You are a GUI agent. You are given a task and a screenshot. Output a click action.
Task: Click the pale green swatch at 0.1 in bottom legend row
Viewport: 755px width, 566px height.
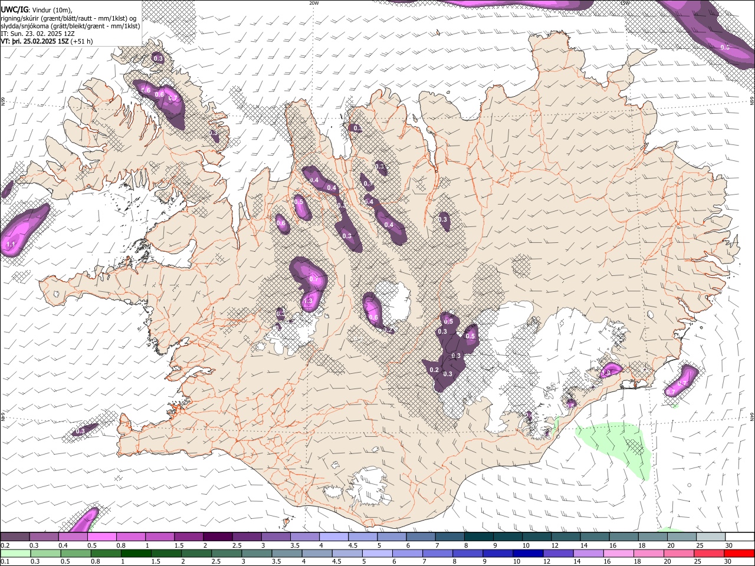click(15, 553)
